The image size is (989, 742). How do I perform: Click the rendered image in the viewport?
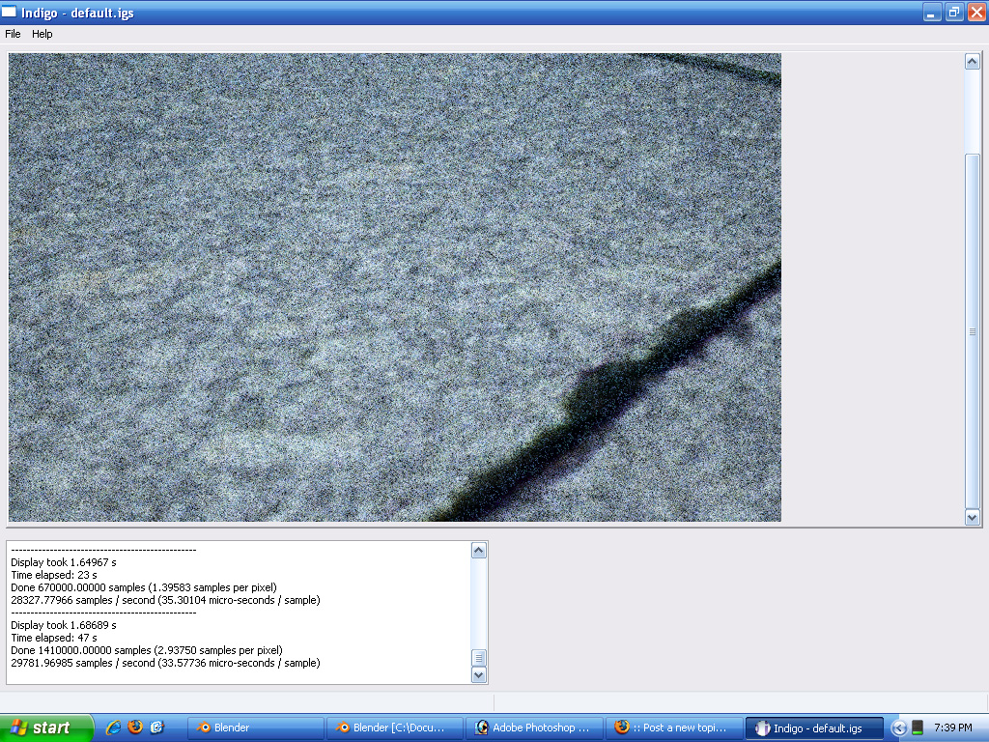click(x=395, y=287)
